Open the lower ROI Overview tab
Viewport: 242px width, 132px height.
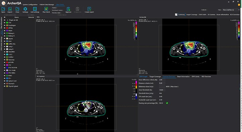click(x=206, y=76)
